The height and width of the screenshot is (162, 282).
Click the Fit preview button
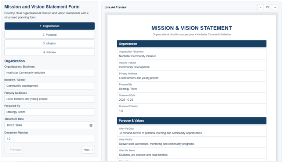click(x=268, y=7)
